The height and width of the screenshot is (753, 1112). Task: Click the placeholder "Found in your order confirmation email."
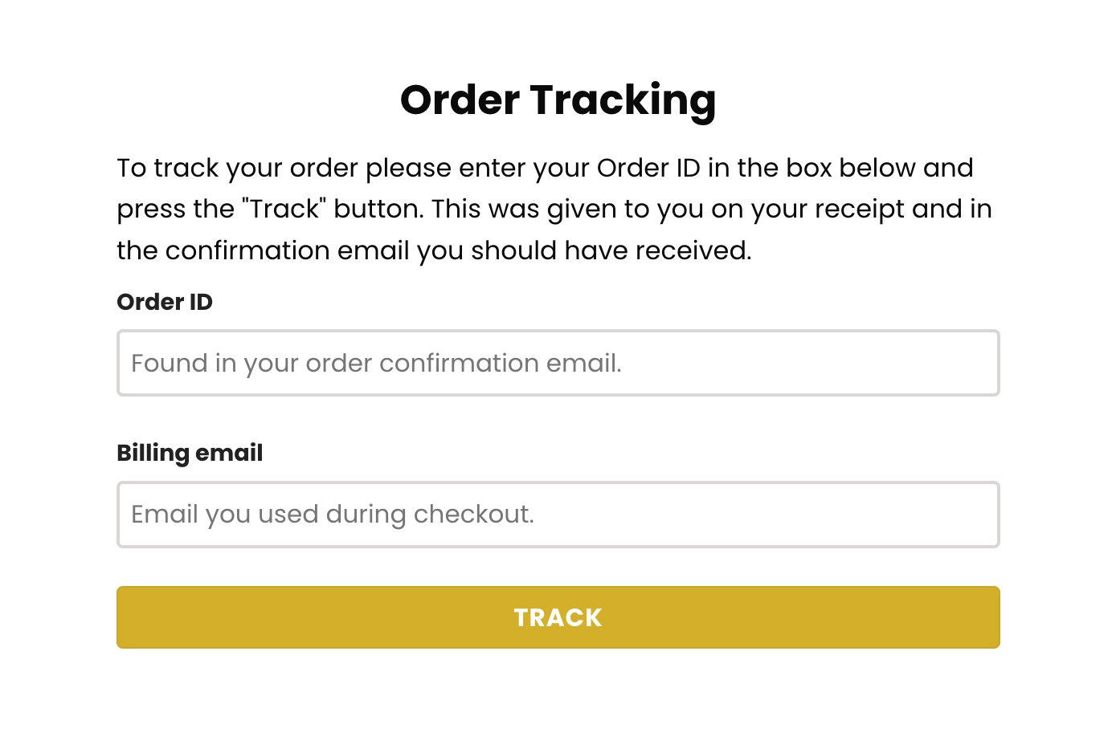(x=376, y=364)
